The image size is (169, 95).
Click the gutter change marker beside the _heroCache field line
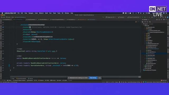click(9, 65)
